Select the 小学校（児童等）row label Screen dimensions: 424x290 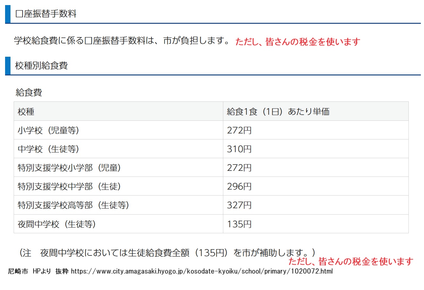pos(48,130)
